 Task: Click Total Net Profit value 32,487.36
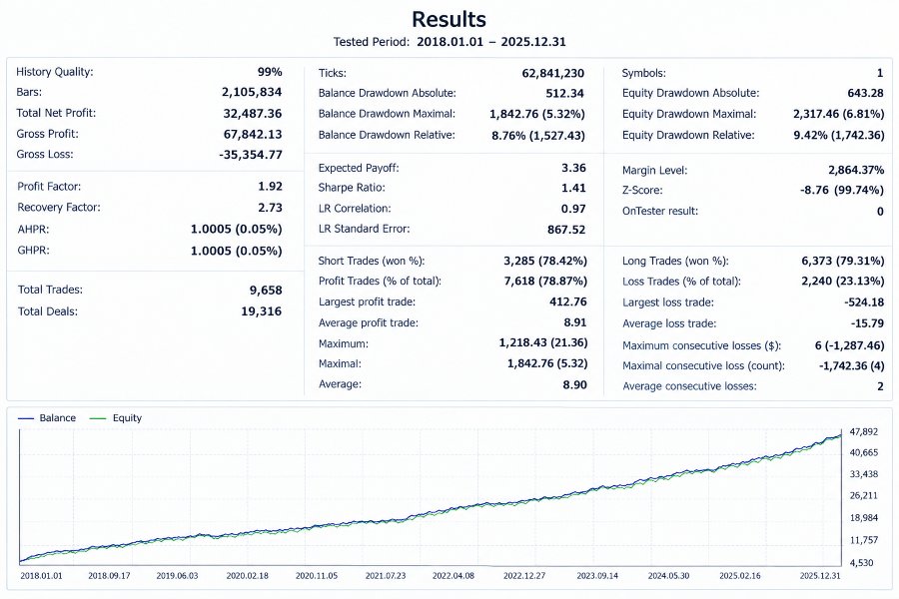[x=253, y=114]
